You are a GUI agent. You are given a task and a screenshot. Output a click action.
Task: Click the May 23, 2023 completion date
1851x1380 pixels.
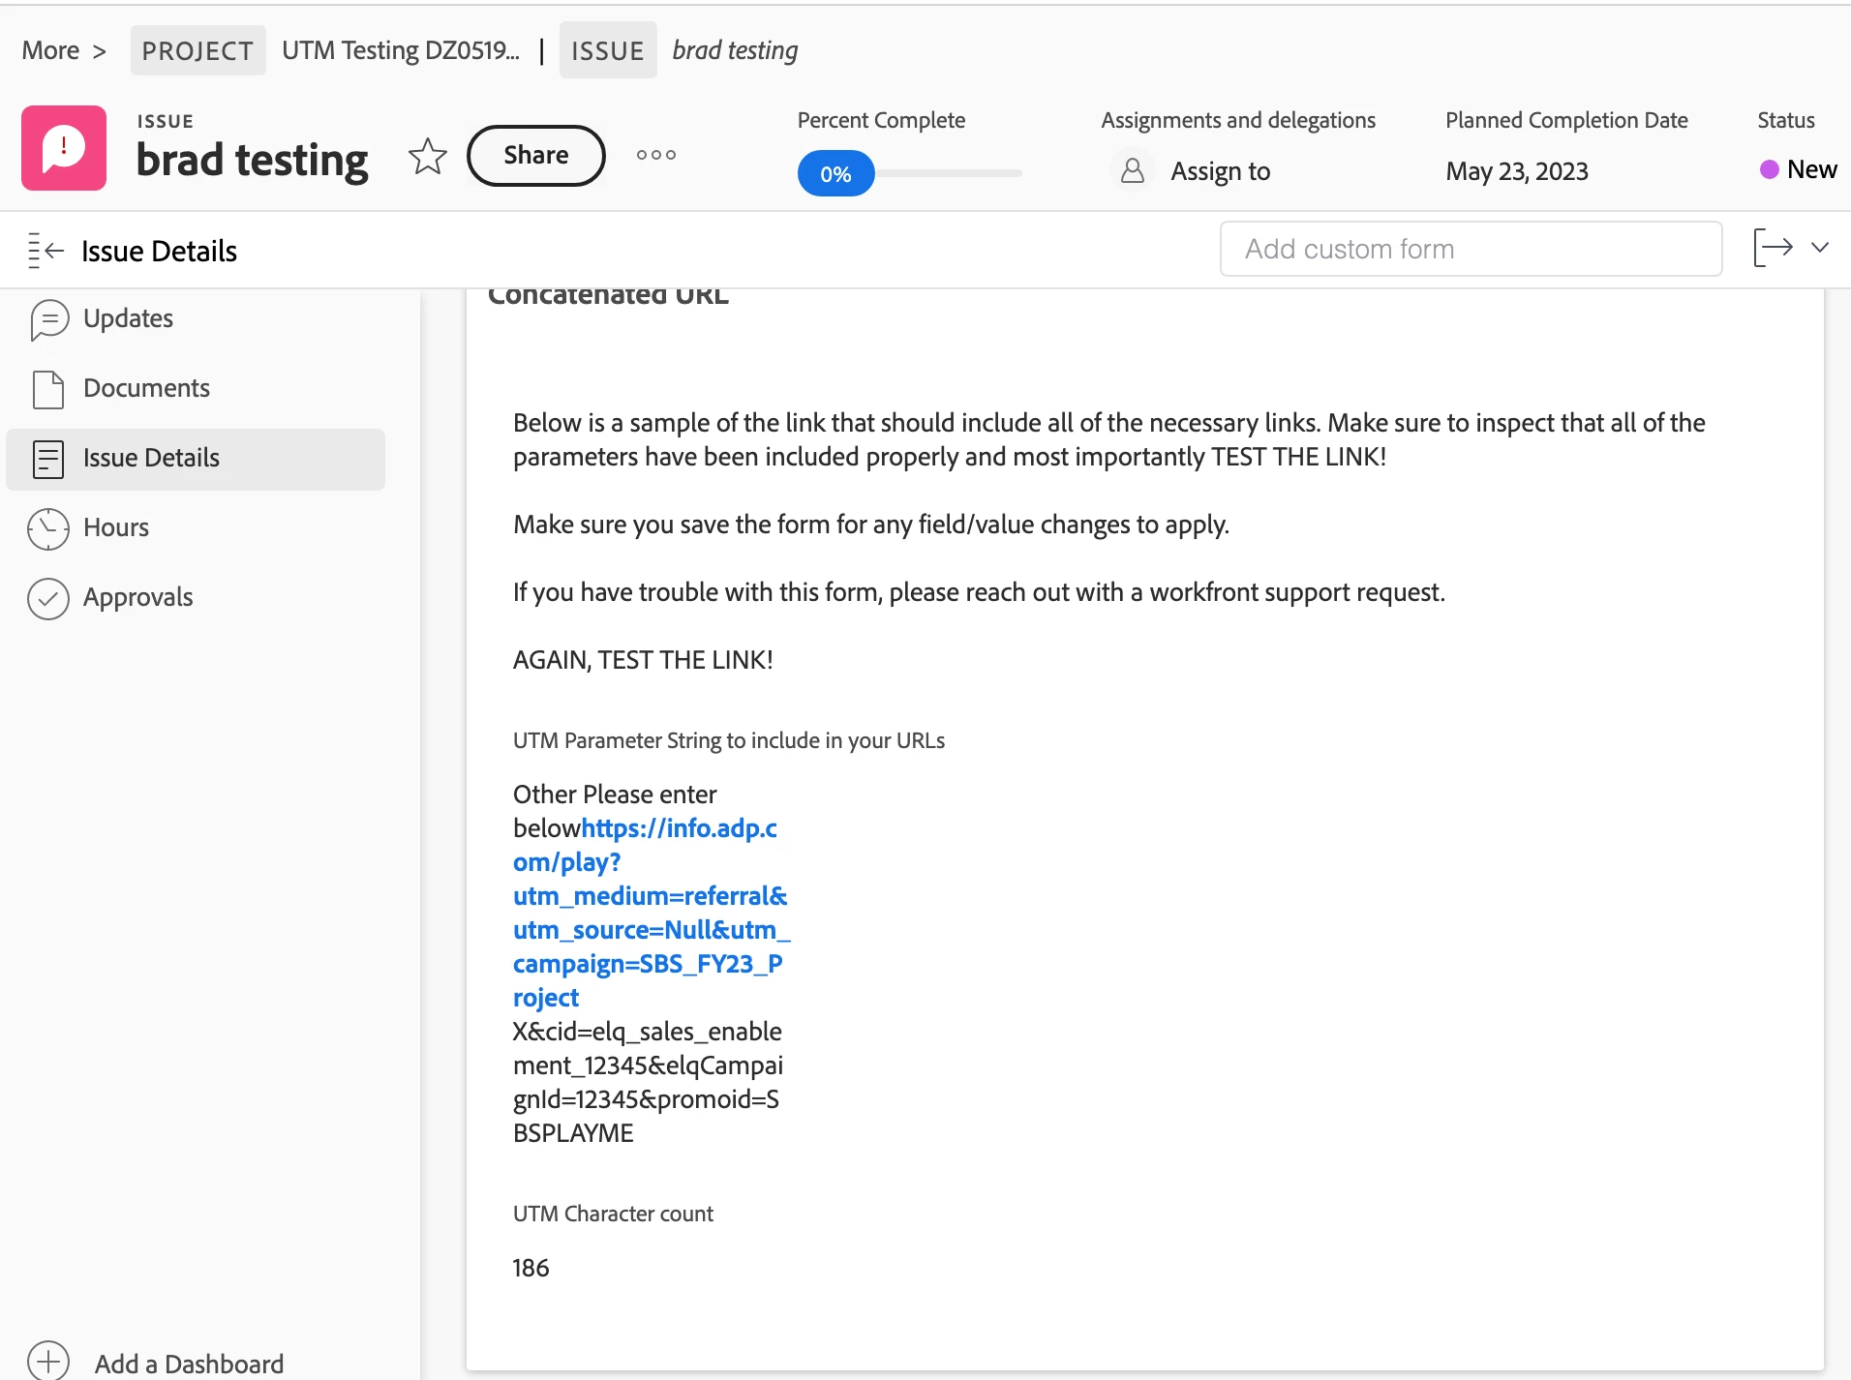pos(1517,171)
